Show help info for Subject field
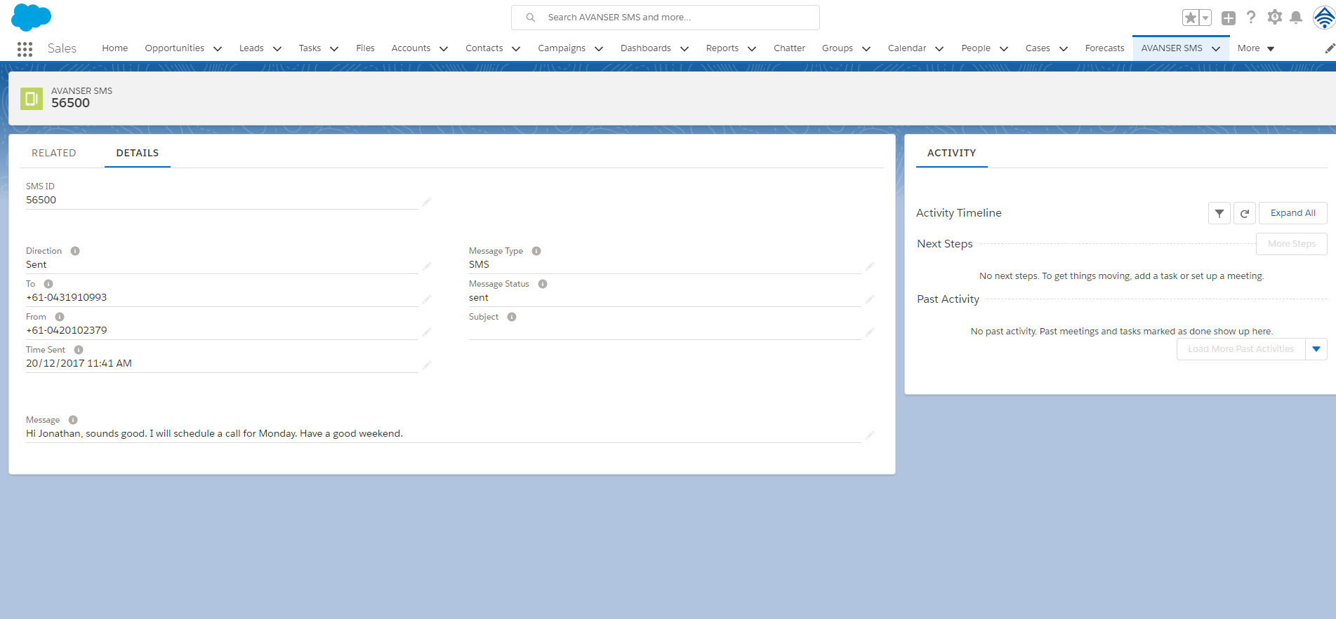Screen dimensions: 1336x619 [512, 317]
